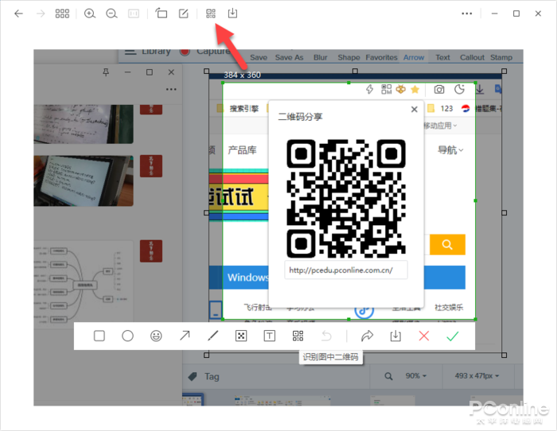The image size is (557, 431).
Task: Go forward with the right arrow
Action: 41,14
